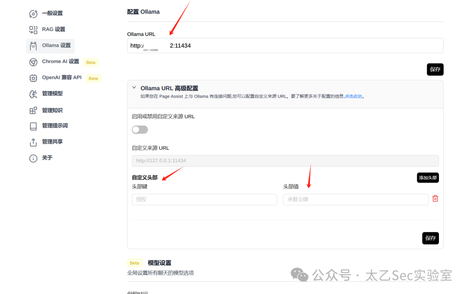Viewport: 467px width, 294px height.
Task: Click the Ollama llama icon in sidebar
Action: pyautogui.click(x=33, y=46)
